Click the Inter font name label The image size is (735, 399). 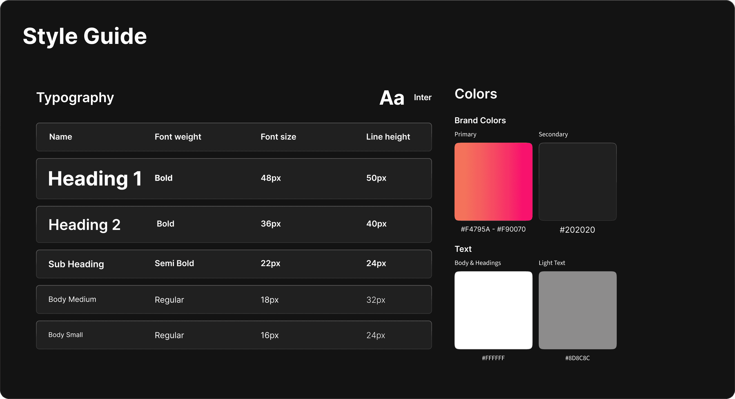pyautogui.click(x=423, y=97)
